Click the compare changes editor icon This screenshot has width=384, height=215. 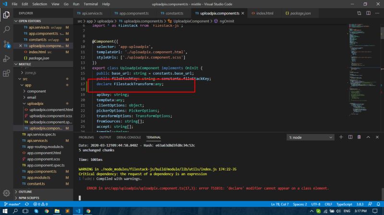coord(359,13)
